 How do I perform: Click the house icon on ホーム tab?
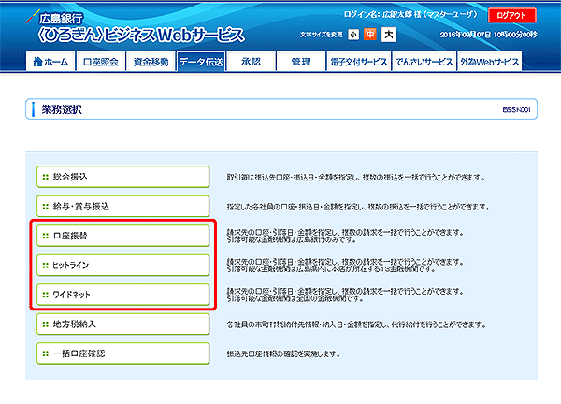point(37,62)
